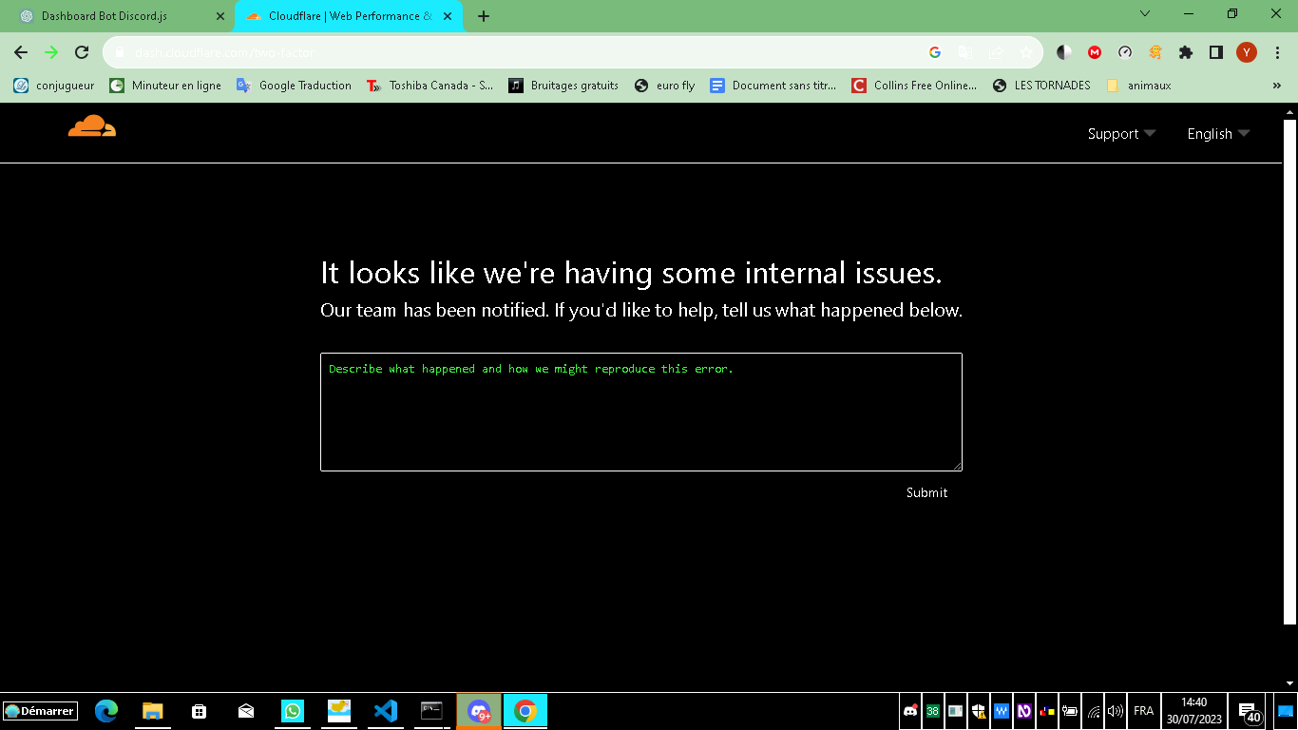This screenshot has width=1298, height=730.
Task: Close the Cloudflare tab
Action: click(448, 16)
